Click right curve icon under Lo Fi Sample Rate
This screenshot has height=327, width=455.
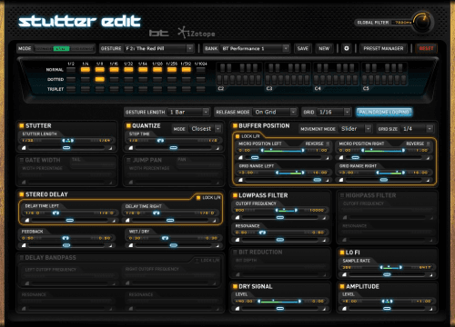pyautogui.click(x=430, y=274)
